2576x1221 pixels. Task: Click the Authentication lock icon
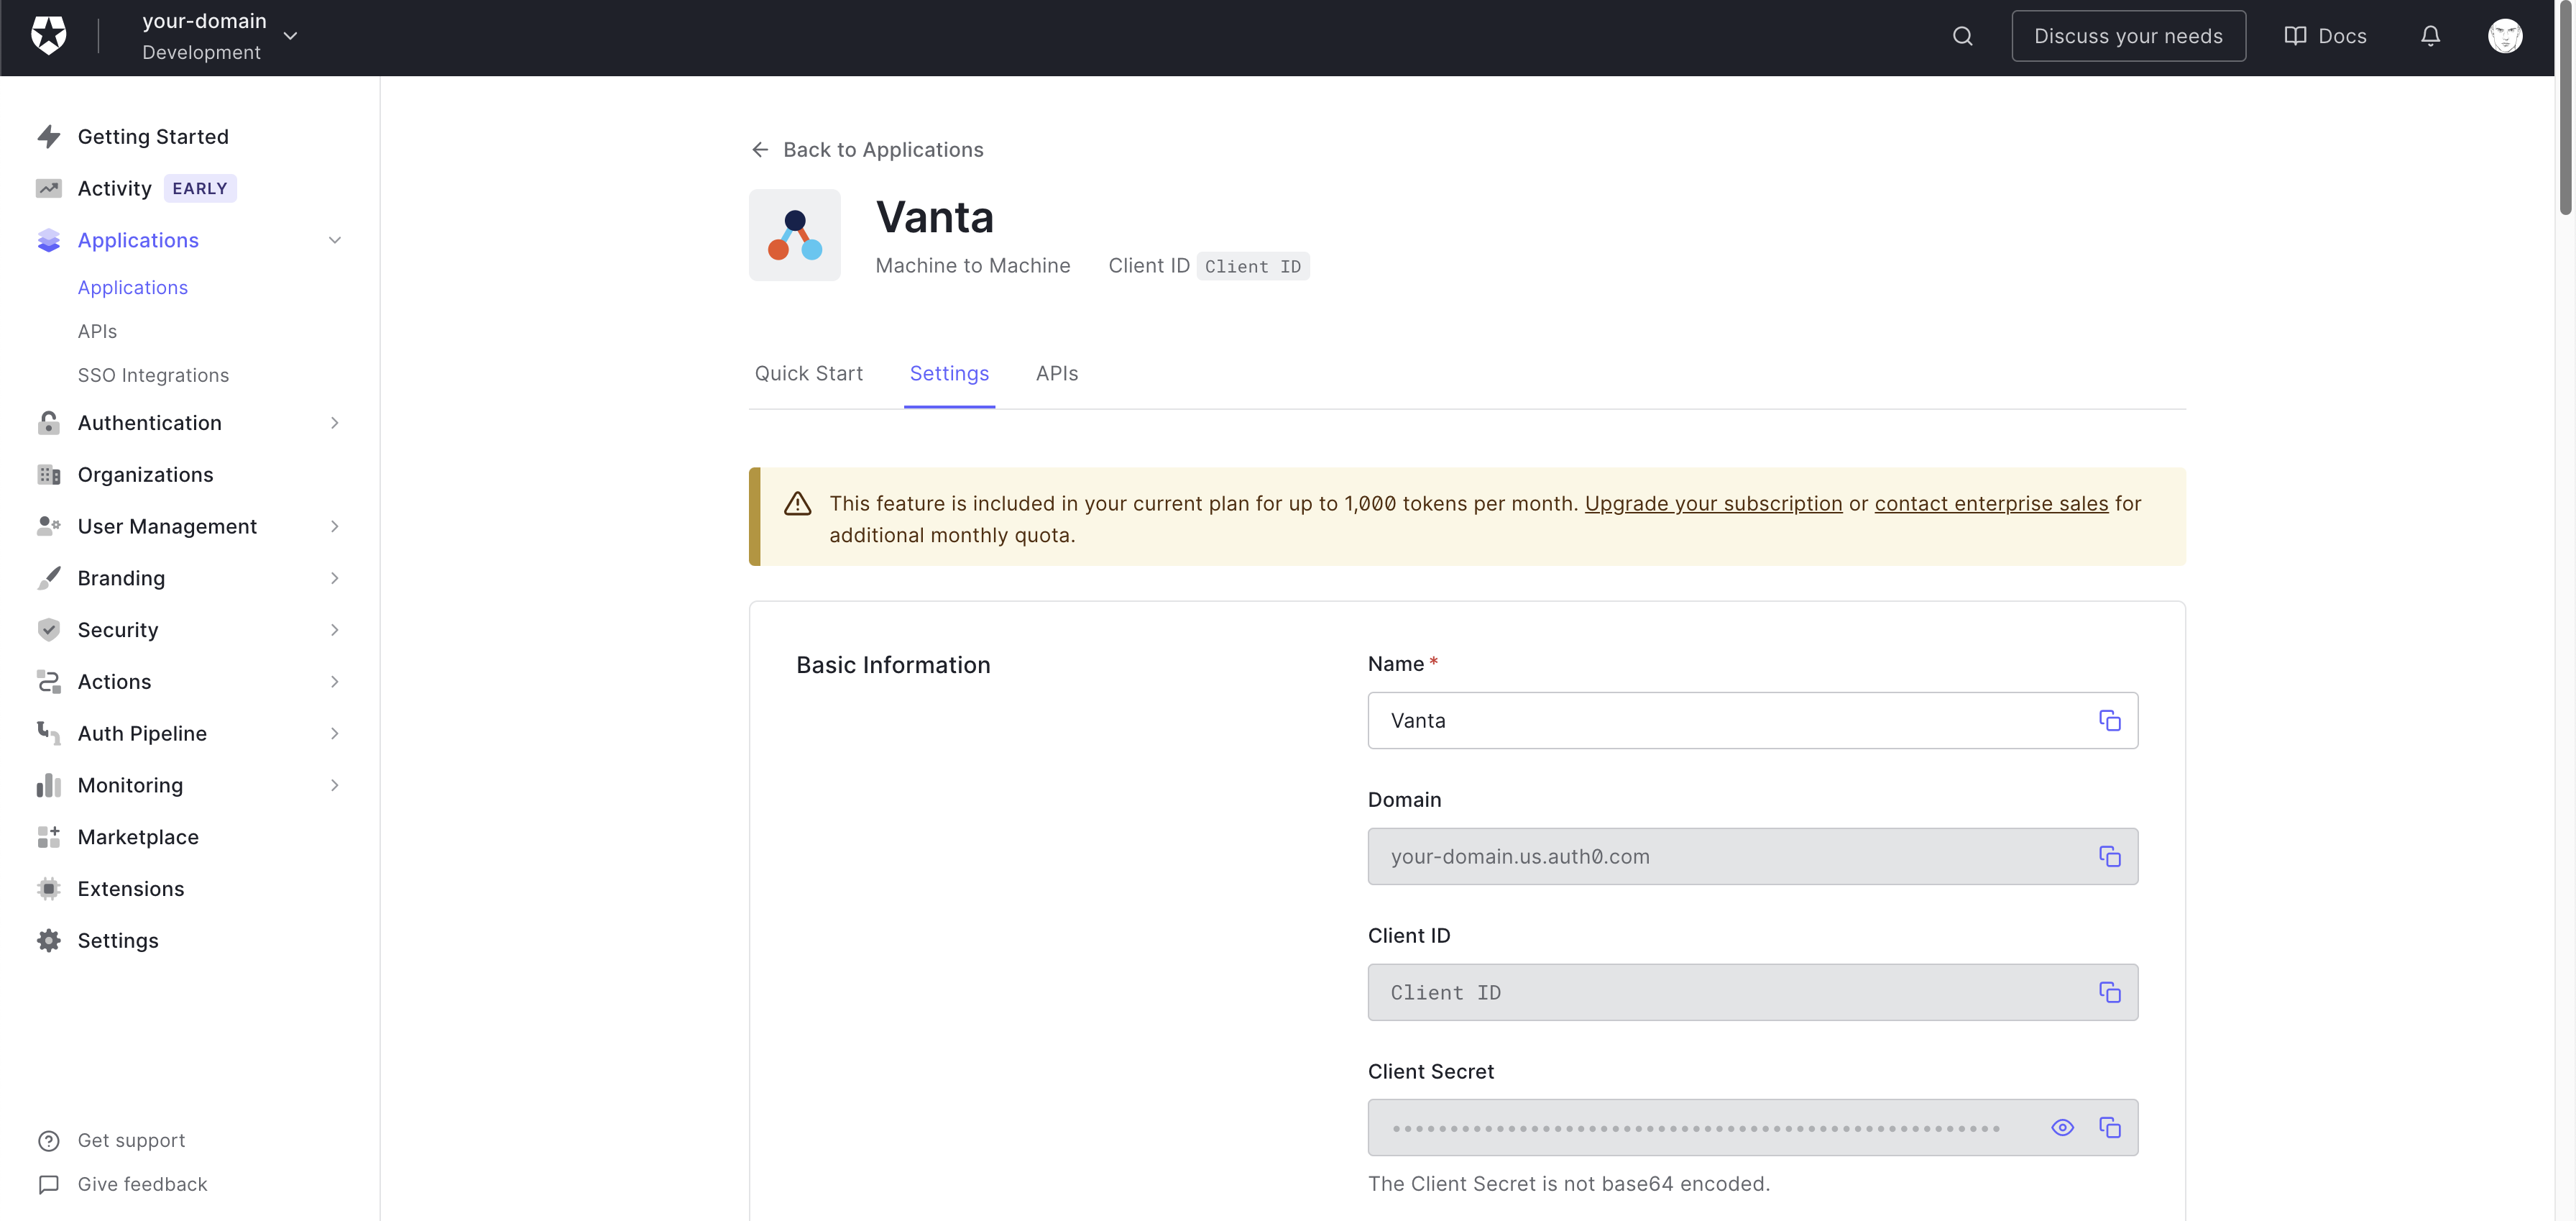pyautogui.click(x=48, y=422)
